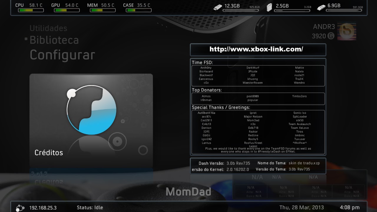Click the donator name Atmos
The width and height of the screenshot is (377, 212).
206,96
